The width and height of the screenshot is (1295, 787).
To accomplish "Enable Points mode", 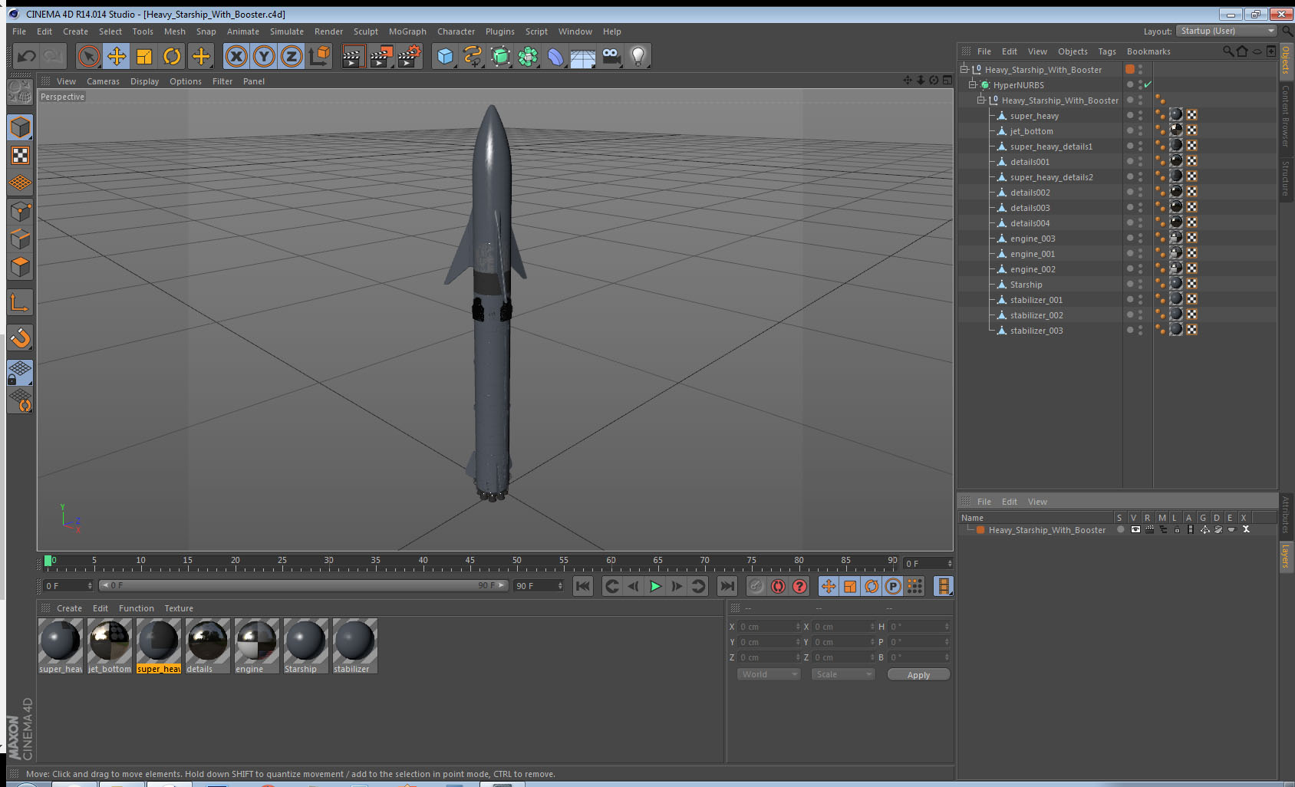I will [x=20, y=211].
